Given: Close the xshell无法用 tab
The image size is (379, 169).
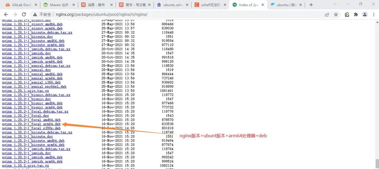Looking at the screenshot, I should (225, 5).
